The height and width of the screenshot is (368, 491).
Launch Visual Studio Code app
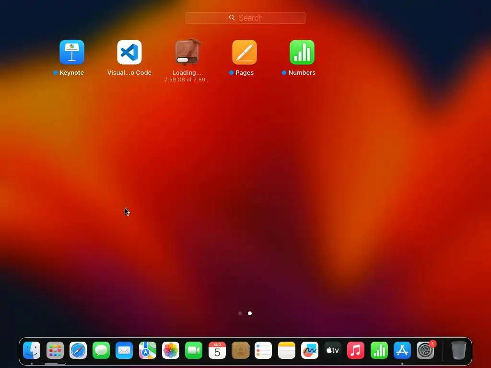click(129, 52)
